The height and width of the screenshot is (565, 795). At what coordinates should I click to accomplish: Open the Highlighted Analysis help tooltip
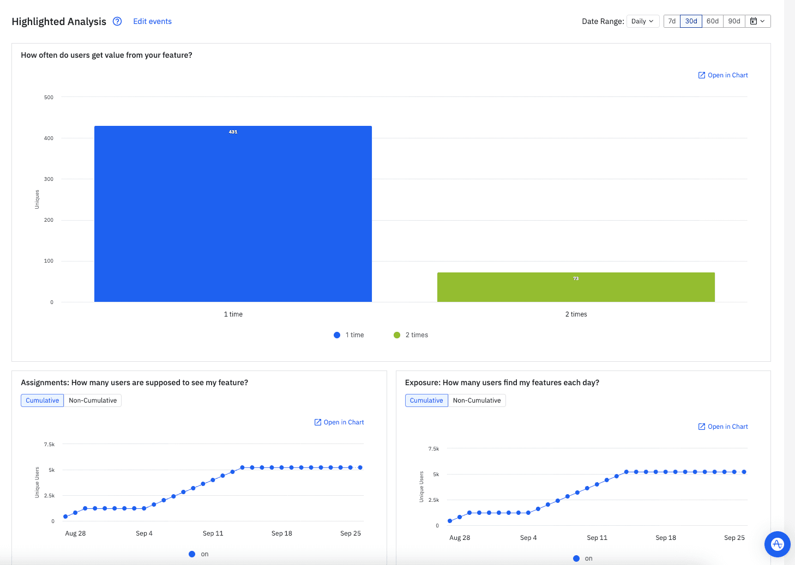pyautogui.click(x=117, y=21)
